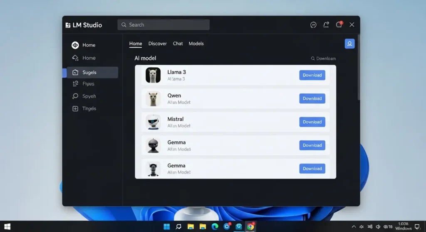Open the blue user profile button

click(349, 44)
